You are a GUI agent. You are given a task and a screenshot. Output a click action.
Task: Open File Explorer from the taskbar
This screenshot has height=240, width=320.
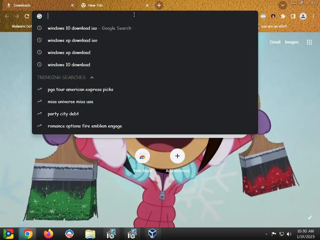[90, 234]
